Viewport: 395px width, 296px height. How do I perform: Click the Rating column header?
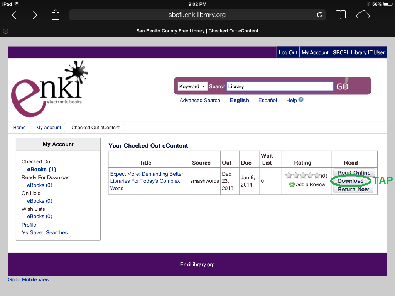[x=302, y=163]
